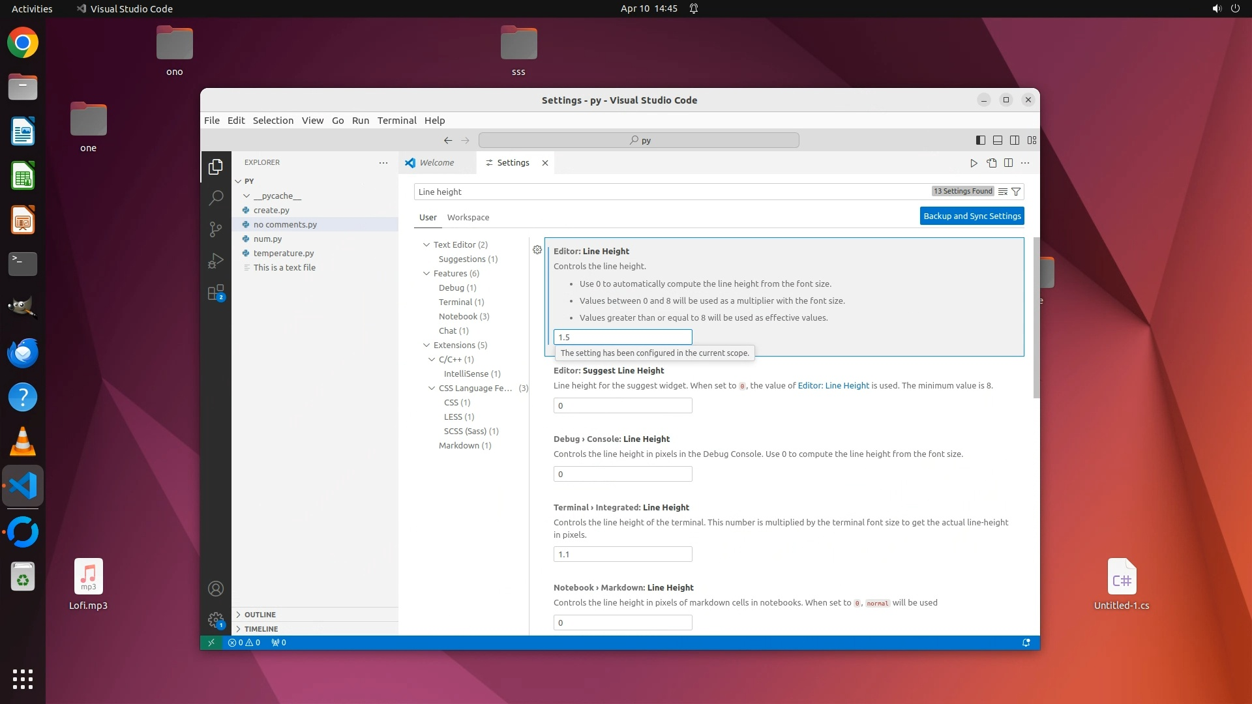The image size is (1252, 704).
Task: Clear the settings search input
Action: coord(1003,192)
